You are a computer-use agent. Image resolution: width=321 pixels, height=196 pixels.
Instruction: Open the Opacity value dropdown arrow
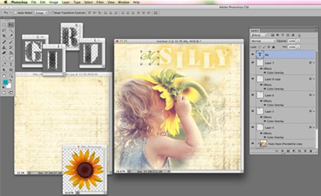(x=298, y=41)
